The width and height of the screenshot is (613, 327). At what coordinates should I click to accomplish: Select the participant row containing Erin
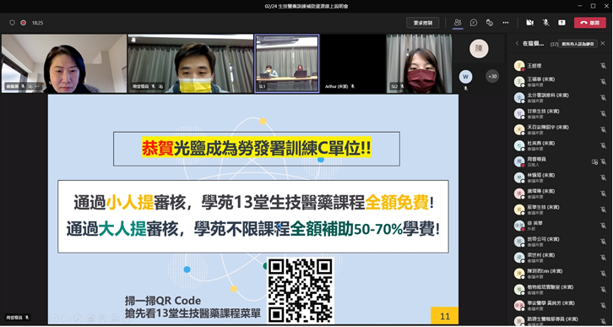pyautogui.click(x=560, y=273)
